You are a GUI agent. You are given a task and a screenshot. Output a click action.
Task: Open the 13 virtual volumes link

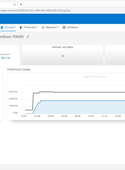tap(63, 56)
